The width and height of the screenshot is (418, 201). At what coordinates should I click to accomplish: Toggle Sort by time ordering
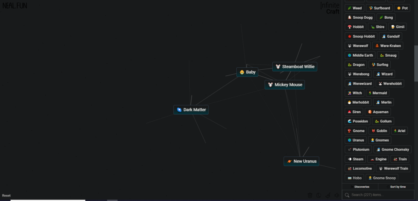tap(396, 187)
